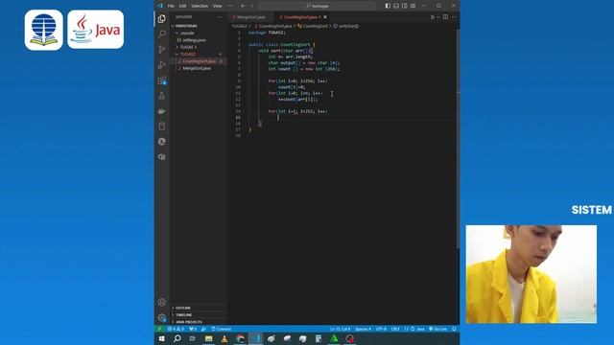Click Spaces: 4 indentation setting

tap(363, 329)
